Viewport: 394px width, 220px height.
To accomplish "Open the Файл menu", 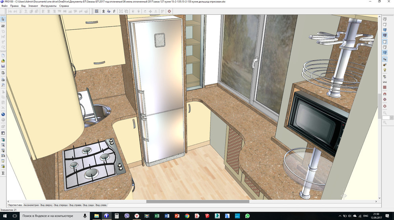I will click(x=4, y=6).
